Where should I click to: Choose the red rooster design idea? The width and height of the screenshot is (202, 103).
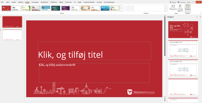click(183, 30)
